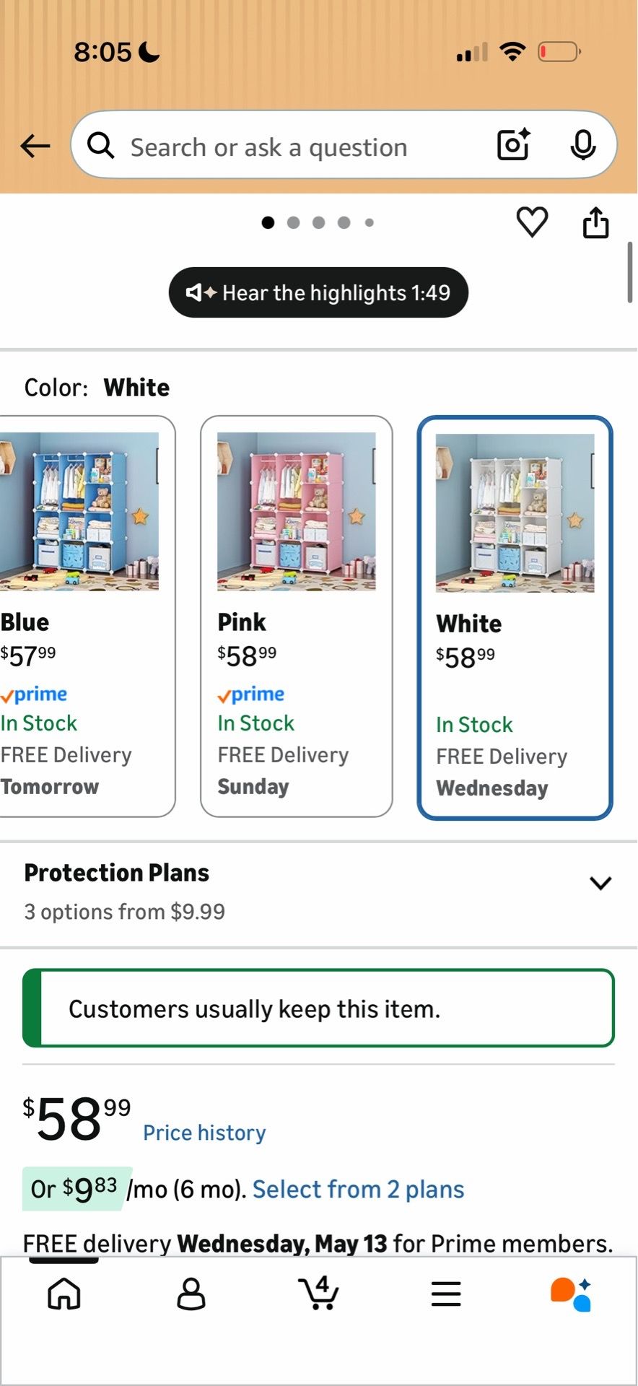The image size is (638, 1386).
Task: Select the Blue color option
Action: pos(87,616)
